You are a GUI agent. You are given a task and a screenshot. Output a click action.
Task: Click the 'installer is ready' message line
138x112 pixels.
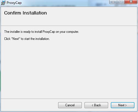pyautogui.click(x=41, y=32)
